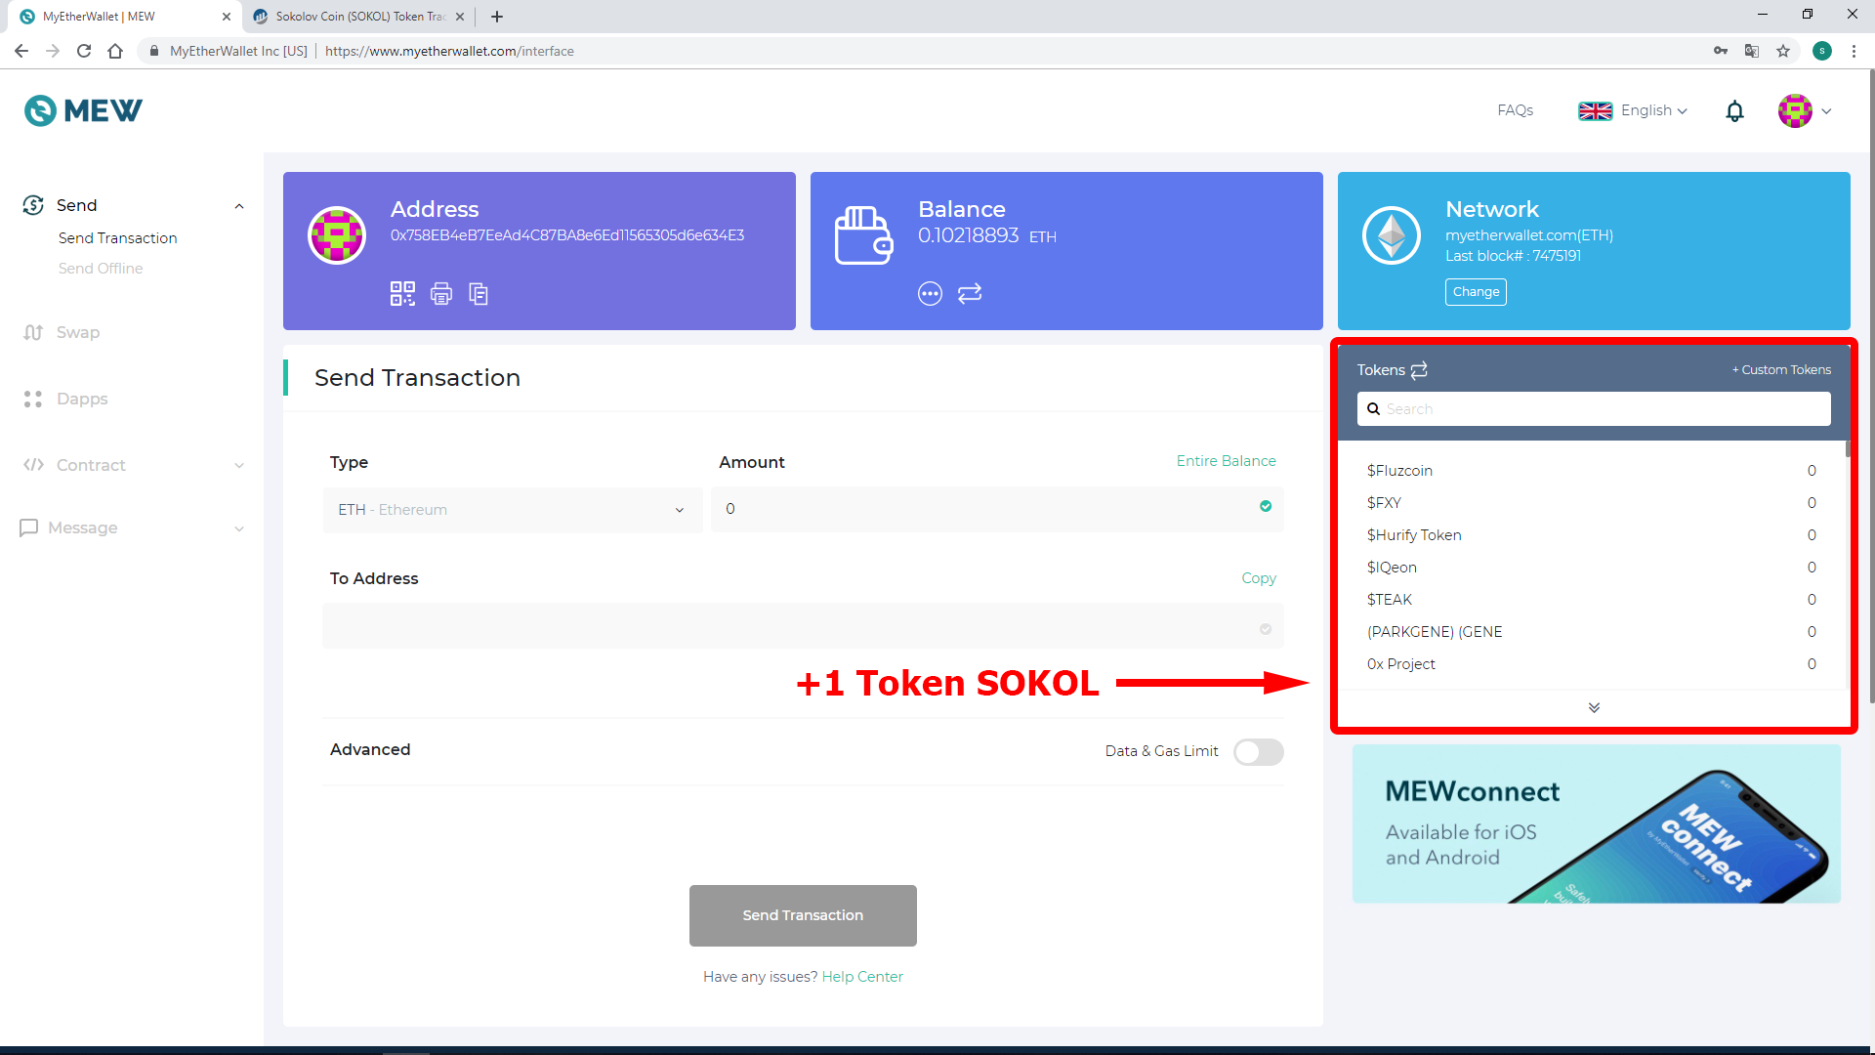Print the wallet address
1875x1055 pixels.
441,293
